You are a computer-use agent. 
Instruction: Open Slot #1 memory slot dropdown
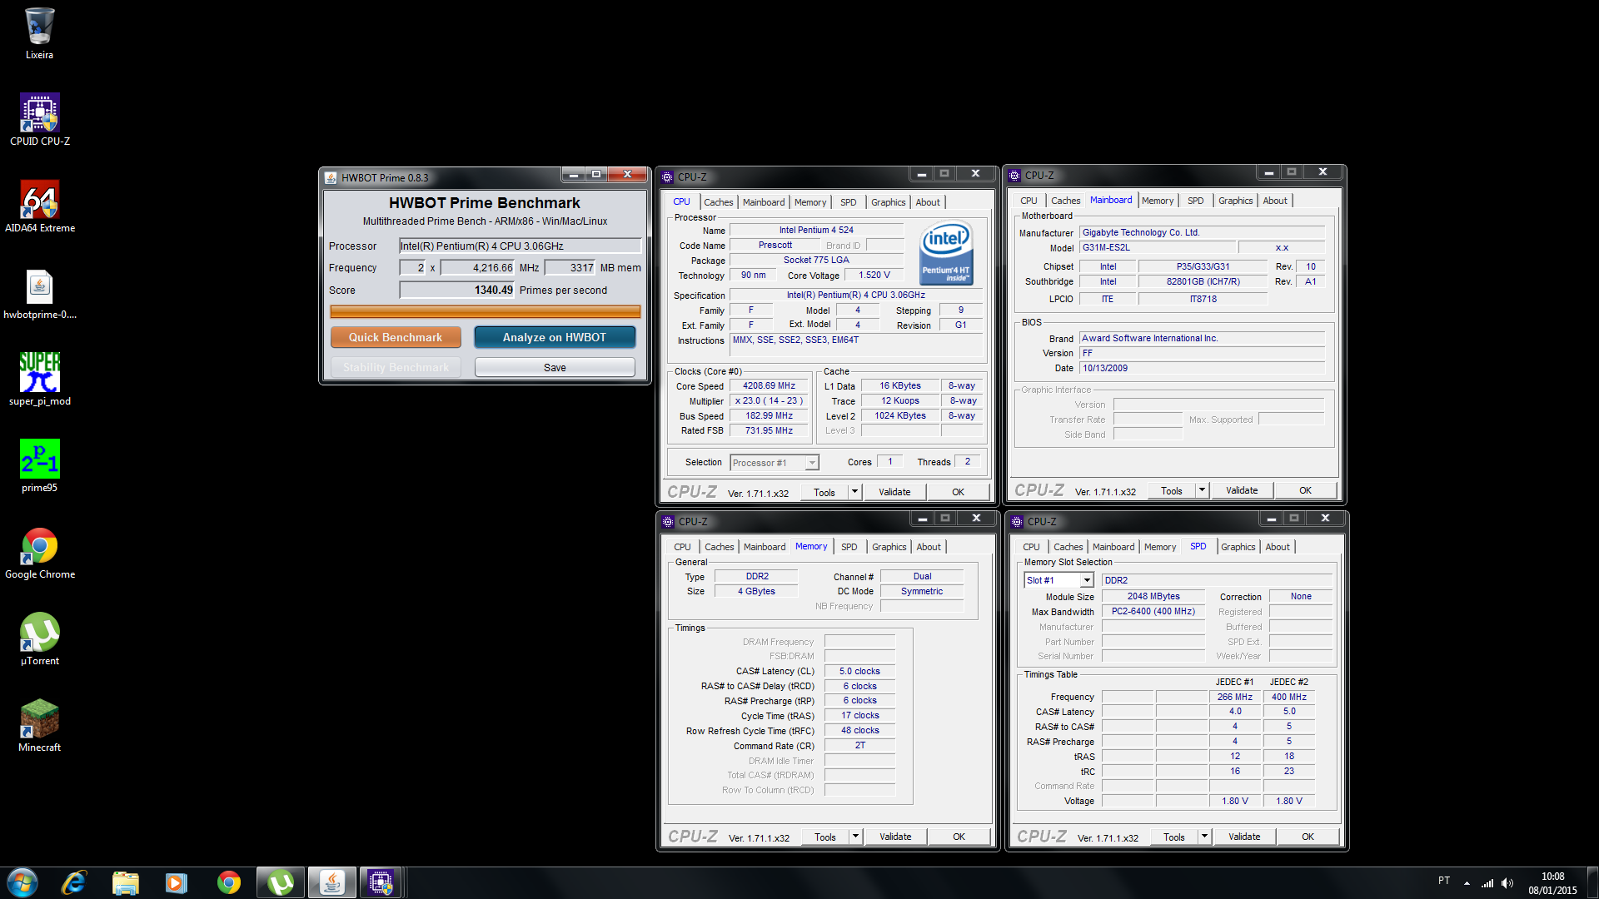pyautogui.click(x=1058, y=580)
